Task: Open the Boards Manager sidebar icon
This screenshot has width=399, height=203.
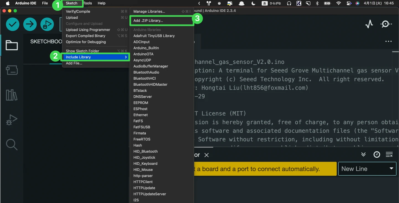Action: point(12,71)
